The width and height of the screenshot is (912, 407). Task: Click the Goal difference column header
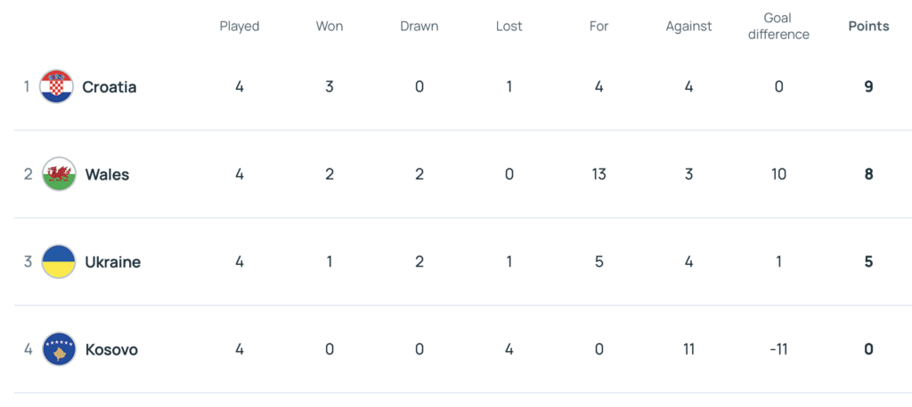coord(778,26)
